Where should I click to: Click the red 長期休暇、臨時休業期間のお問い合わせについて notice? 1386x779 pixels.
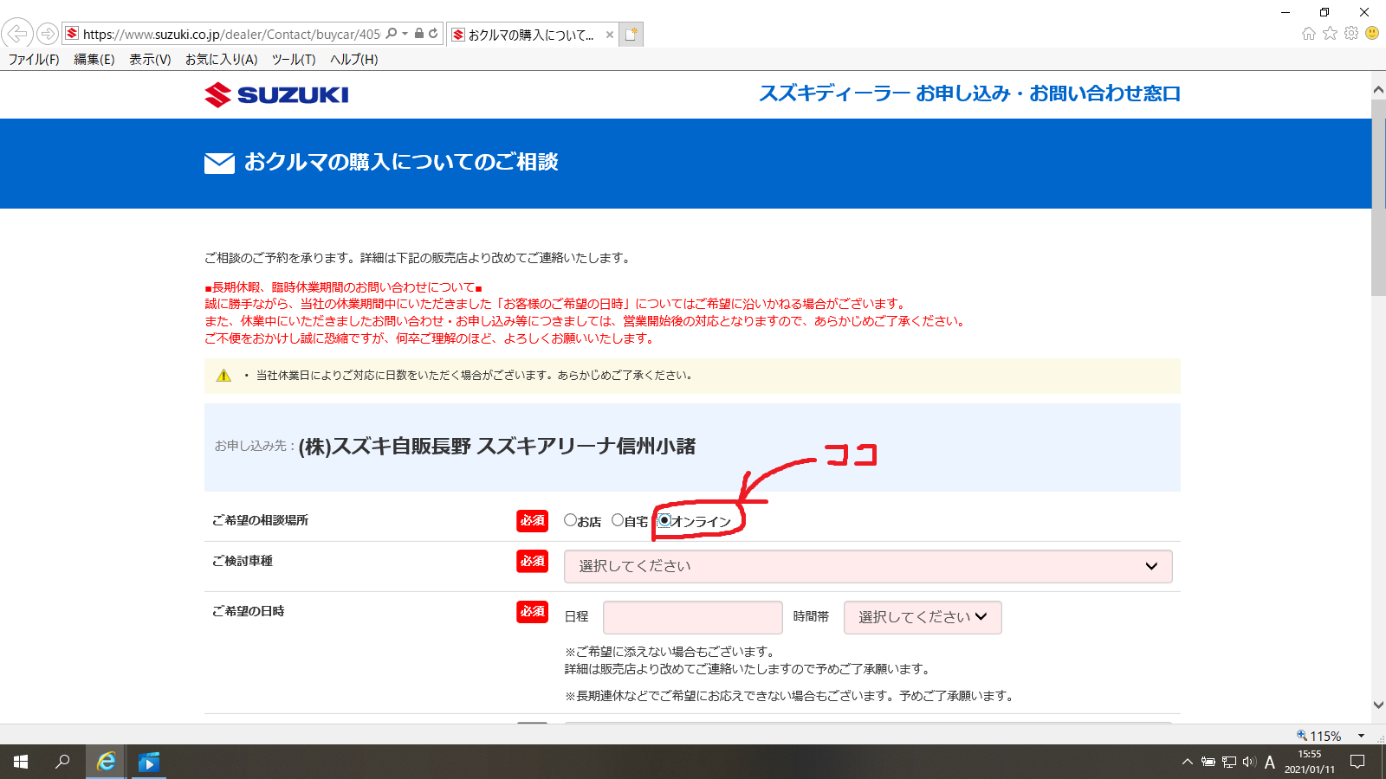pos(343,287)
